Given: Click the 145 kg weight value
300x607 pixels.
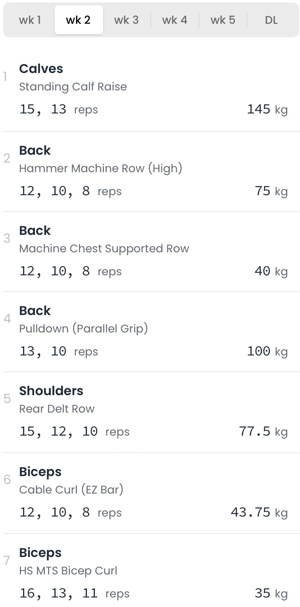Looking at the screenshot, I should (x=267, y=109).
